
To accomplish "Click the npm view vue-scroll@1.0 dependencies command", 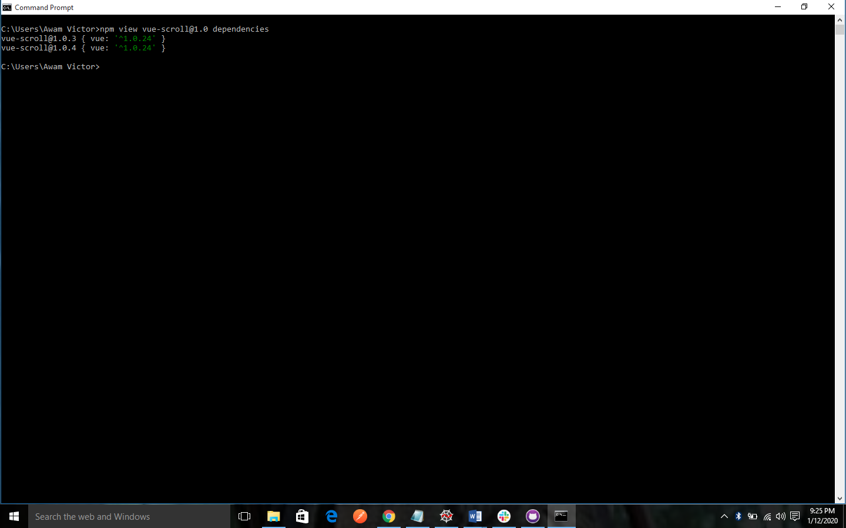I will coord(184,29).
